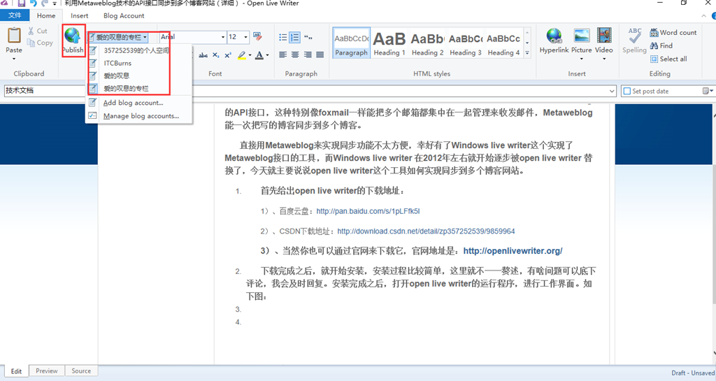
Task: Switch to the Insert ribbon tab
Action: [79, 15]
